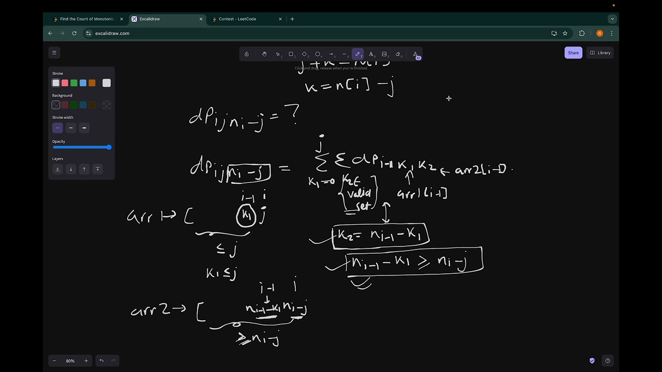Open a new browser tab
This screenshot has height=372, width=662.
tap(292, 19)
